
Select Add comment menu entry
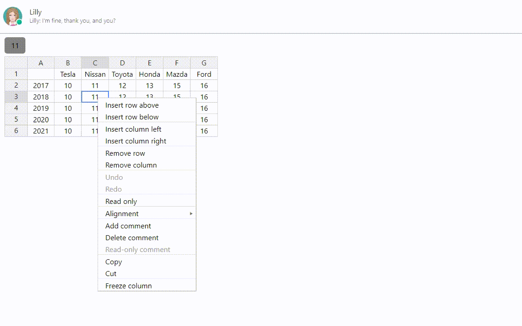tap(147, 226)
